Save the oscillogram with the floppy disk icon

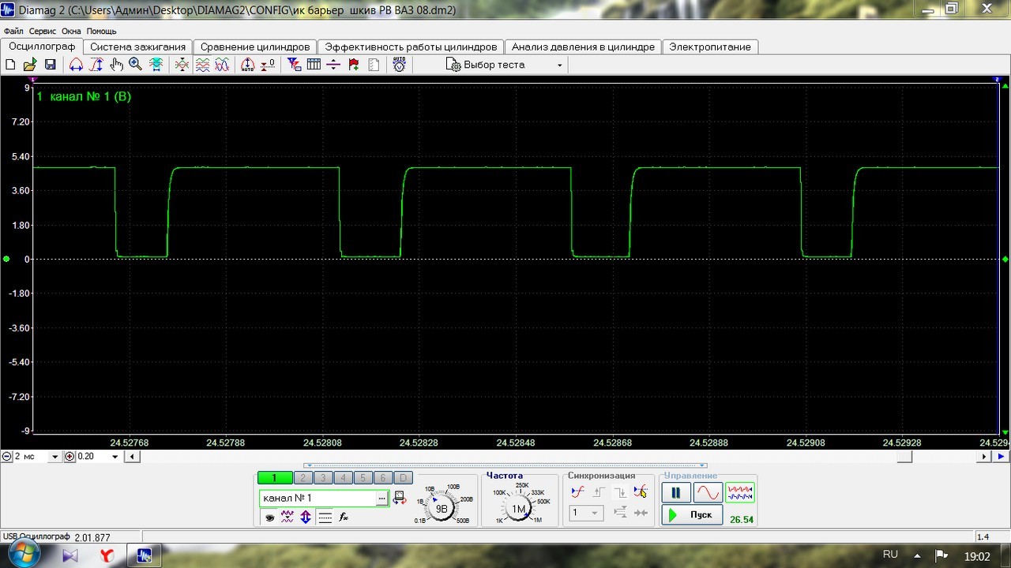[x=50, y=65]
